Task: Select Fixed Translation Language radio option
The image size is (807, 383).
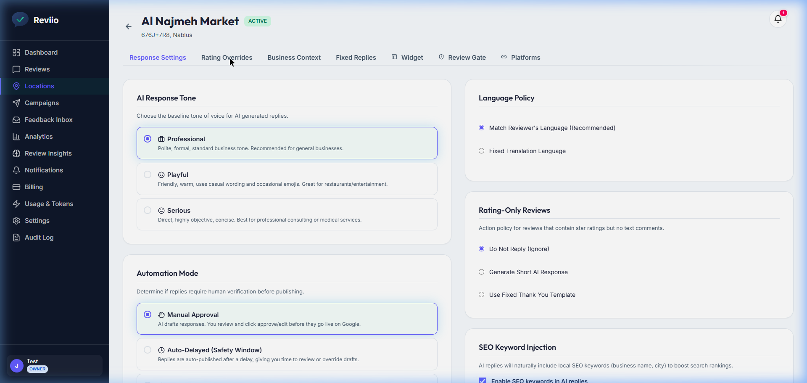Action: 482,151
